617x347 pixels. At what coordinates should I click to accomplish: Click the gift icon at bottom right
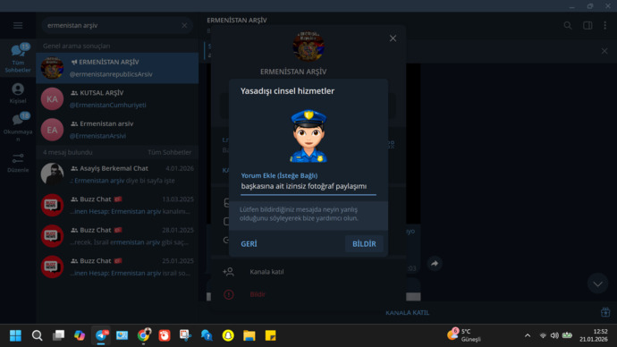tap(605, 312)
